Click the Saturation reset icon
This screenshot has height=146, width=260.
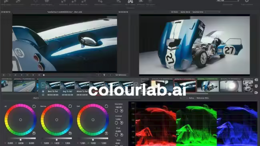(116, 111)
